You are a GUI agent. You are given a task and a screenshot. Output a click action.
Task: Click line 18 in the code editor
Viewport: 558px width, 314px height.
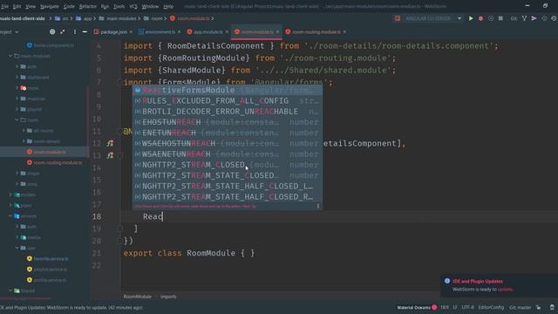(x=338, y=216)
